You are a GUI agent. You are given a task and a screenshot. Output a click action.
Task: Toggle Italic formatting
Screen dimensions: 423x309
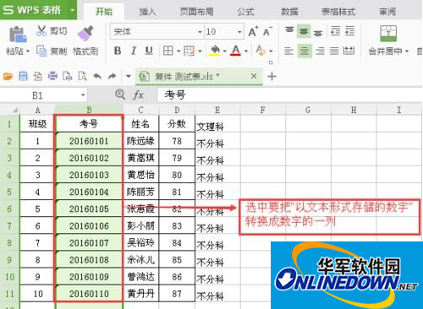pos(134,51)
